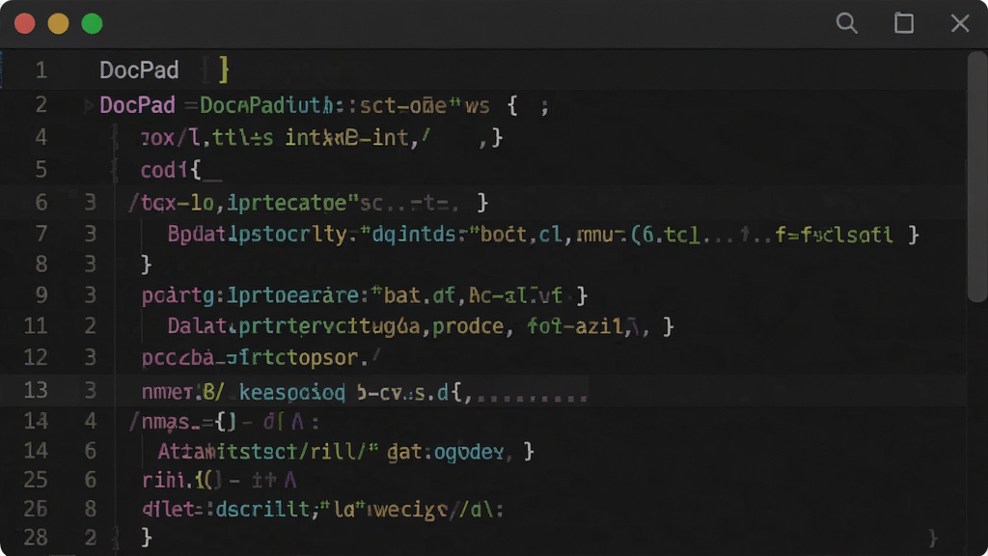Image resolution: width=988 pixels, height=556 pixels.
Task: Click the word "DocPad" on line 1
Action: pyautogui.click(x=139, y=69)
